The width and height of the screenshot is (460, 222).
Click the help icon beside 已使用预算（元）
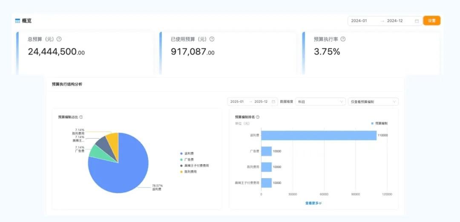coord(212,39)
